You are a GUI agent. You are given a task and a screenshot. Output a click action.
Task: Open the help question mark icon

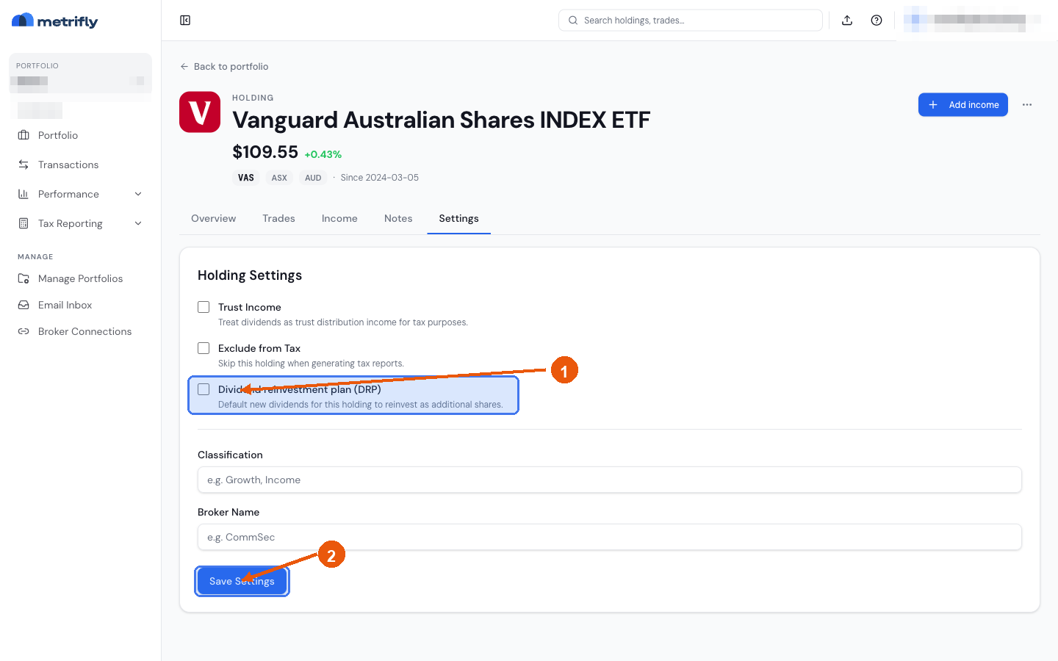(877, 21)
